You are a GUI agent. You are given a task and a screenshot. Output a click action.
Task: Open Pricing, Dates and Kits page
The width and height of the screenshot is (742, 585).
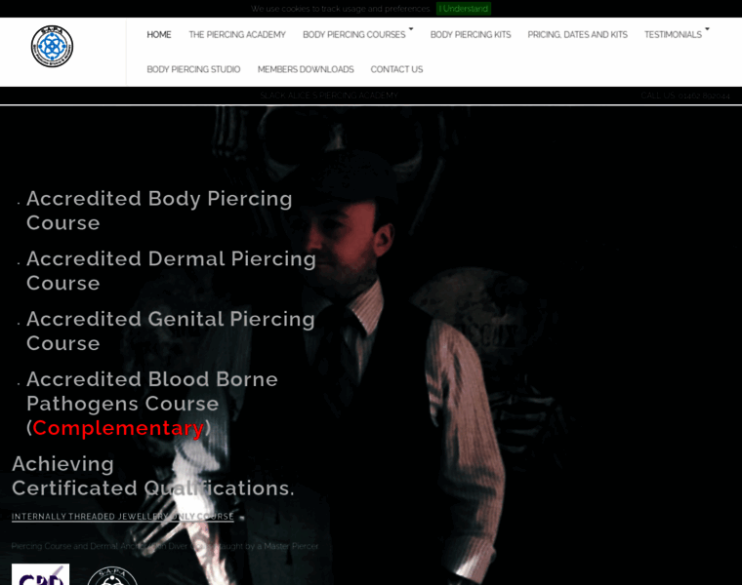(577, 35)
